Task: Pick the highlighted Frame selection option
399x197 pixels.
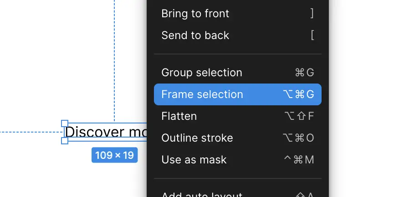Action: 202,94
